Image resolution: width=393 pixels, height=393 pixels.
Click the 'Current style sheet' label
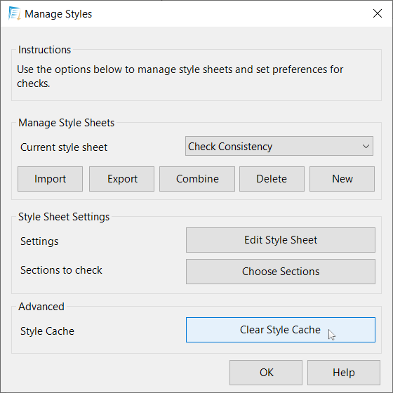64,147
